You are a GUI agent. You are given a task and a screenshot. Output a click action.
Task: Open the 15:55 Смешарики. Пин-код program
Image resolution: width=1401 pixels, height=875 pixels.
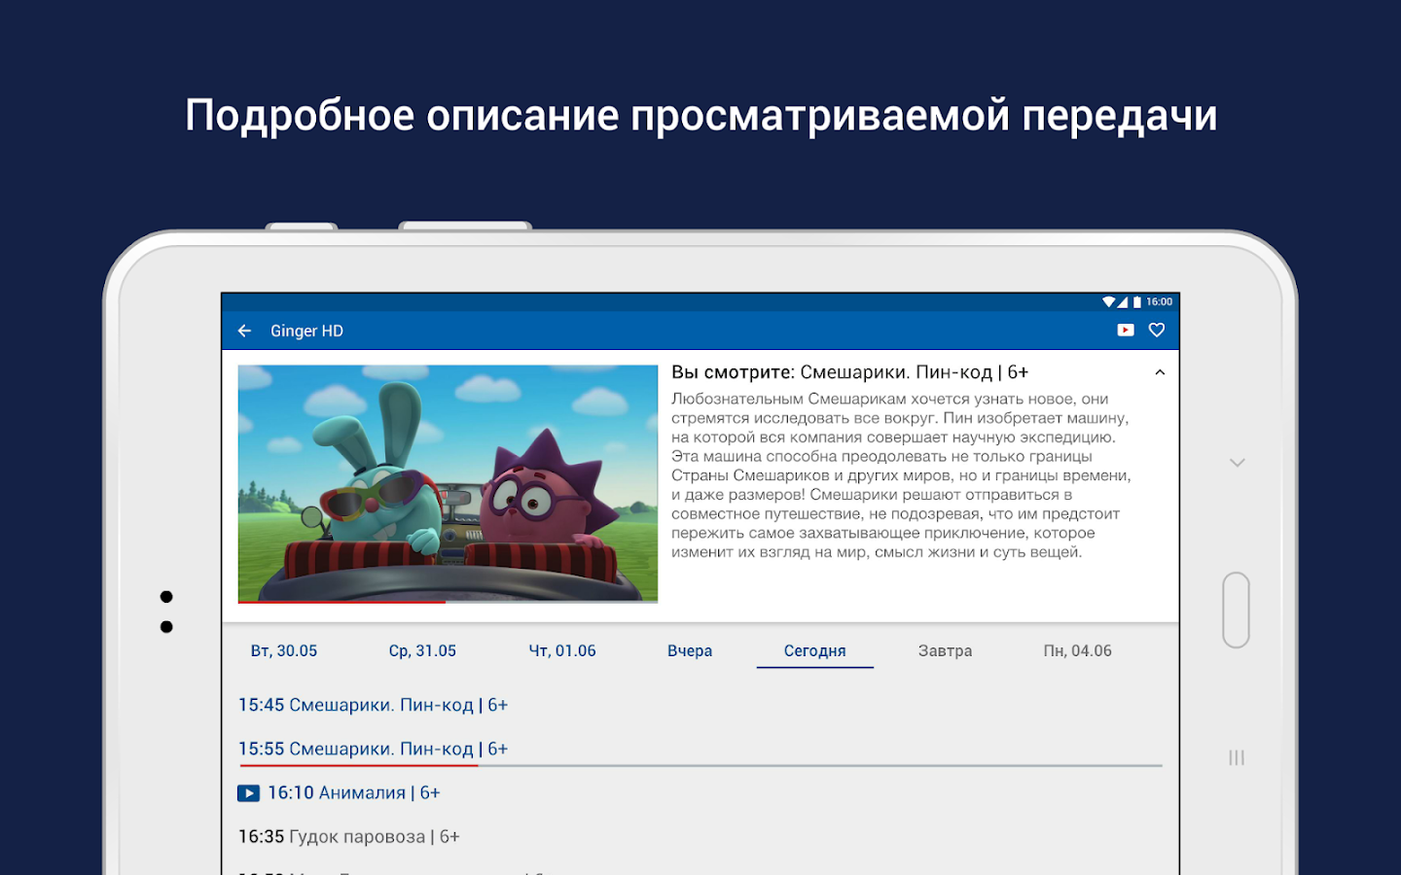click(373, 749)
